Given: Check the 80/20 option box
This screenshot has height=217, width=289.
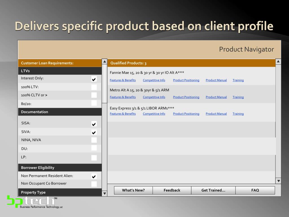Looking at the screenshot, I should 94,103.
